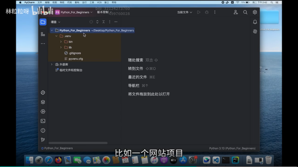Click the 转到文件 hint text
298x167 pixels.
click(135, 69)
